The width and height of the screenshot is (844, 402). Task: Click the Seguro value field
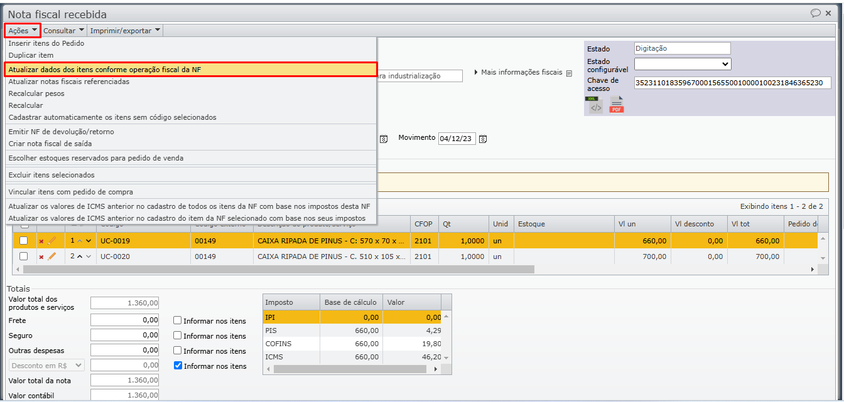(x=124, y=335)
